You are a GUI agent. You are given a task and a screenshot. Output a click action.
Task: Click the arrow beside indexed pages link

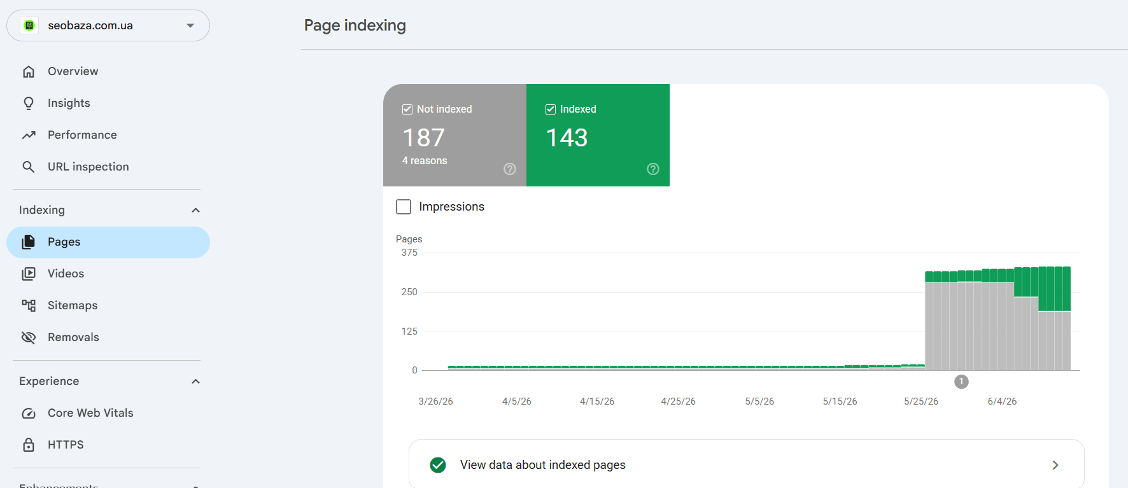pyautogui.click(x=1055, y=465)
